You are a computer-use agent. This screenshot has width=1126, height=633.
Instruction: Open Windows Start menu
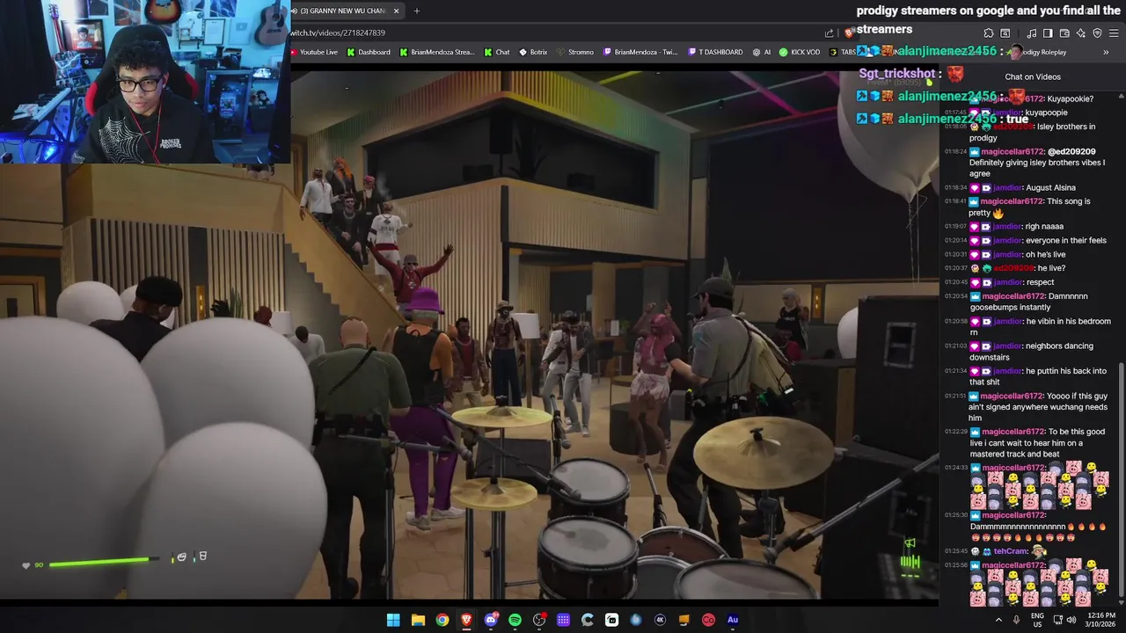click(x=393, y=620)
